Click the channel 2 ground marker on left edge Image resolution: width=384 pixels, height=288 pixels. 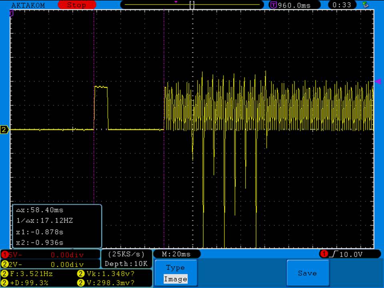point(4,130)
